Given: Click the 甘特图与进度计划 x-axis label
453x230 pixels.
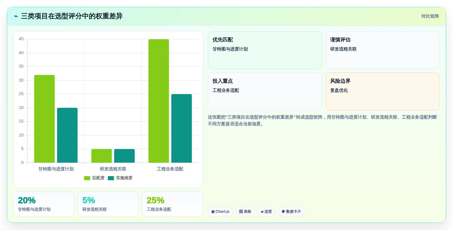Looking at the screenshot, I should point(56,169).
